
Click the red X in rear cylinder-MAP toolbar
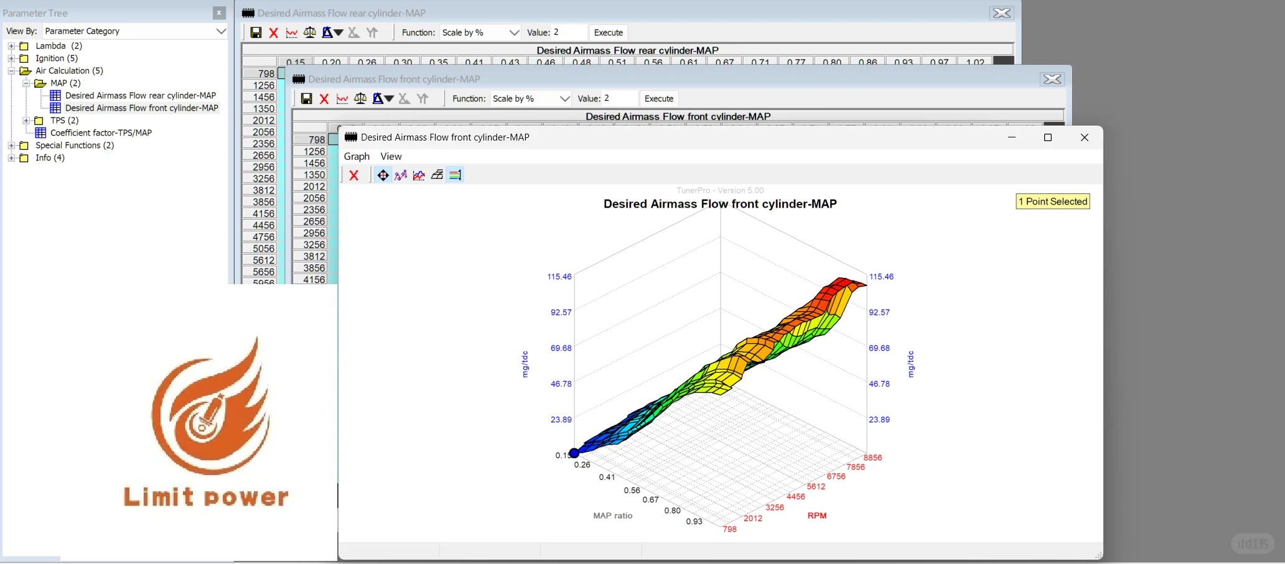[274, 32]
